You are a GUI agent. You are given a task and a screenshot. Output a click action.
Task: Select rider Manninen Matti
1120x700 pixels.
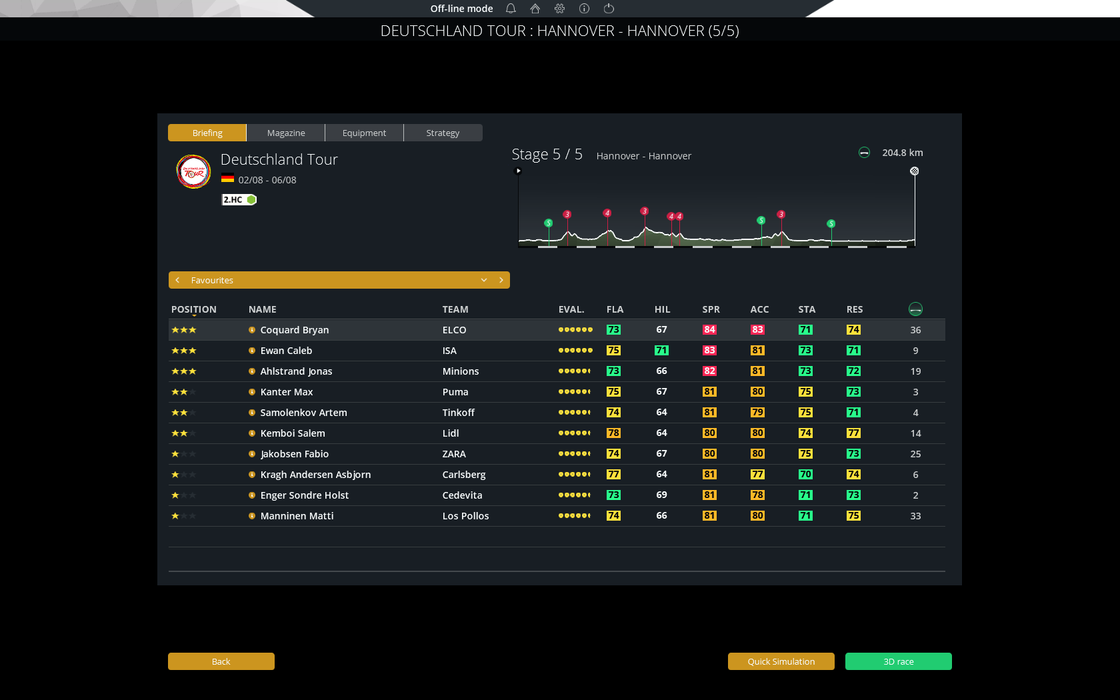tap(297, 516)
